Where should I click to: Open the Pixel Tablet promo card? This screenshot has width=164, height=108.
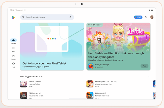click(x=52, y=46)
